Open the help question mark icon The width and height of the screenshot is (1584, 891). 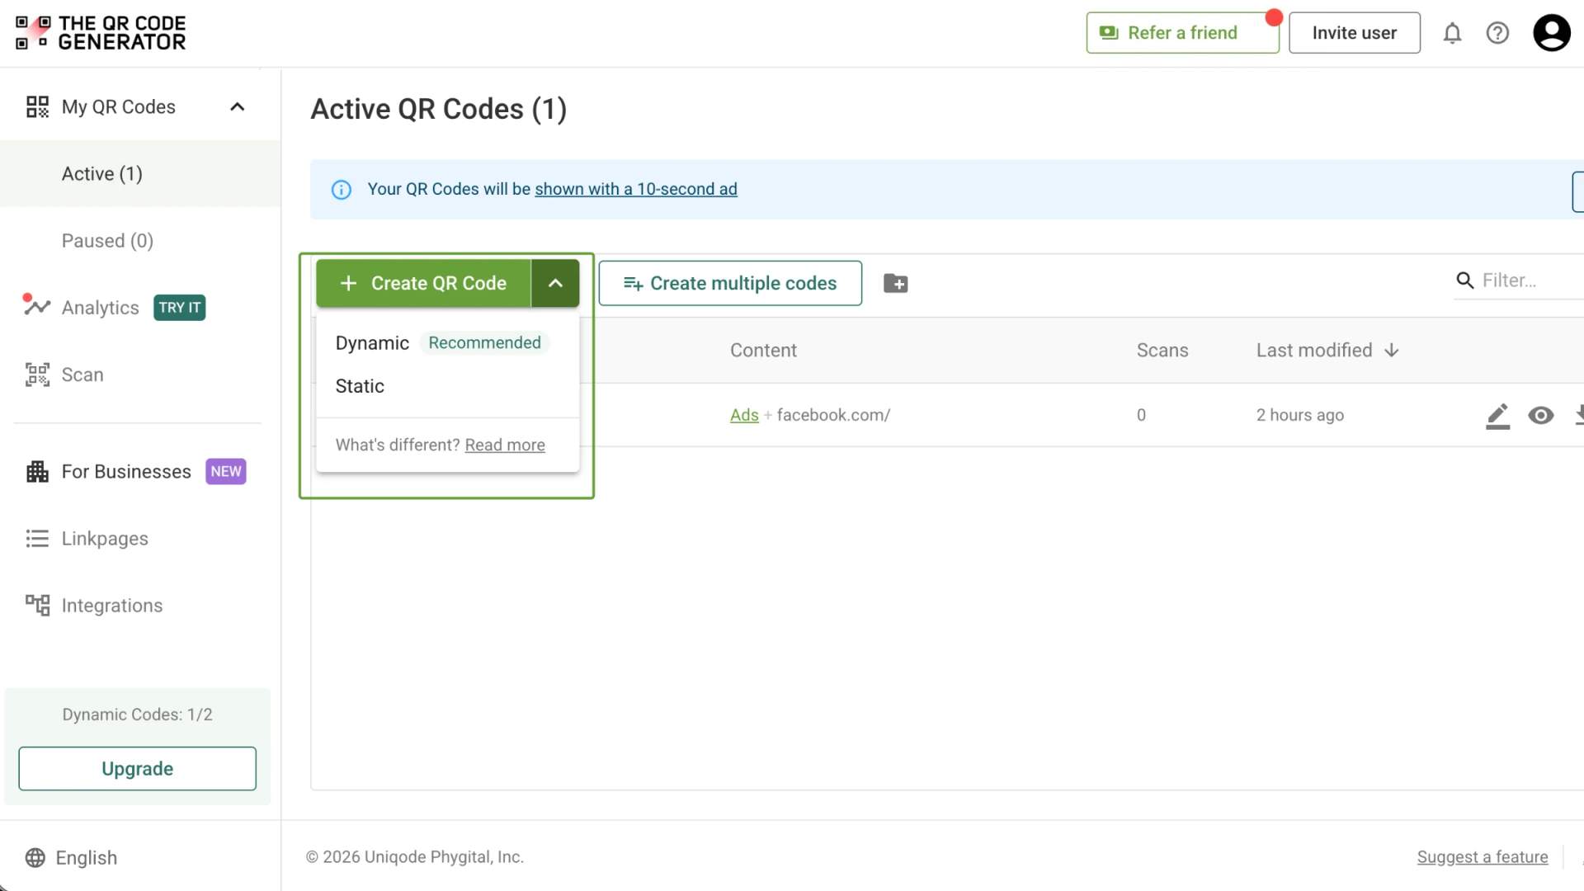[x=1497, y=33]
